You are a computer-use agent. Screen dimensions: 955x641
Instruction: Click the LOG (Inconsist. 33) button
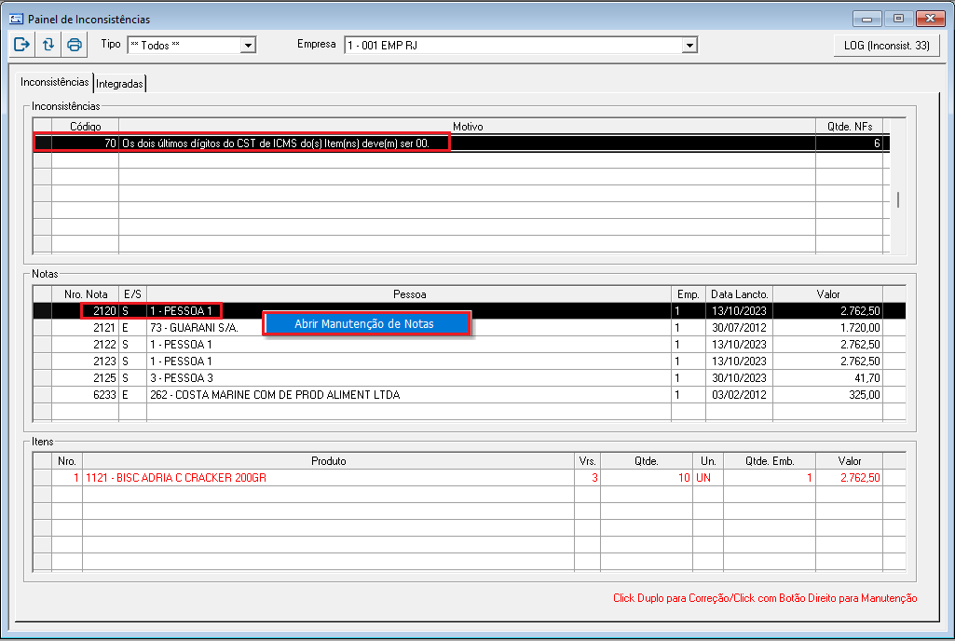[x=886, y=45]
